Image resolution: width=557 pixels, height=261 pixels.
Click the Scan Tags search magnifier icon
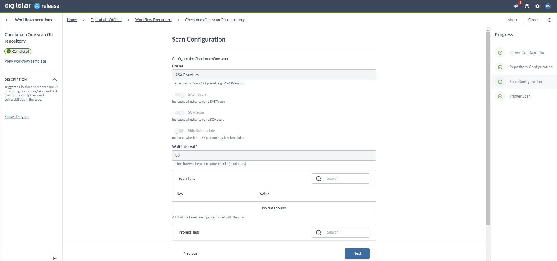tap(319, 179)
